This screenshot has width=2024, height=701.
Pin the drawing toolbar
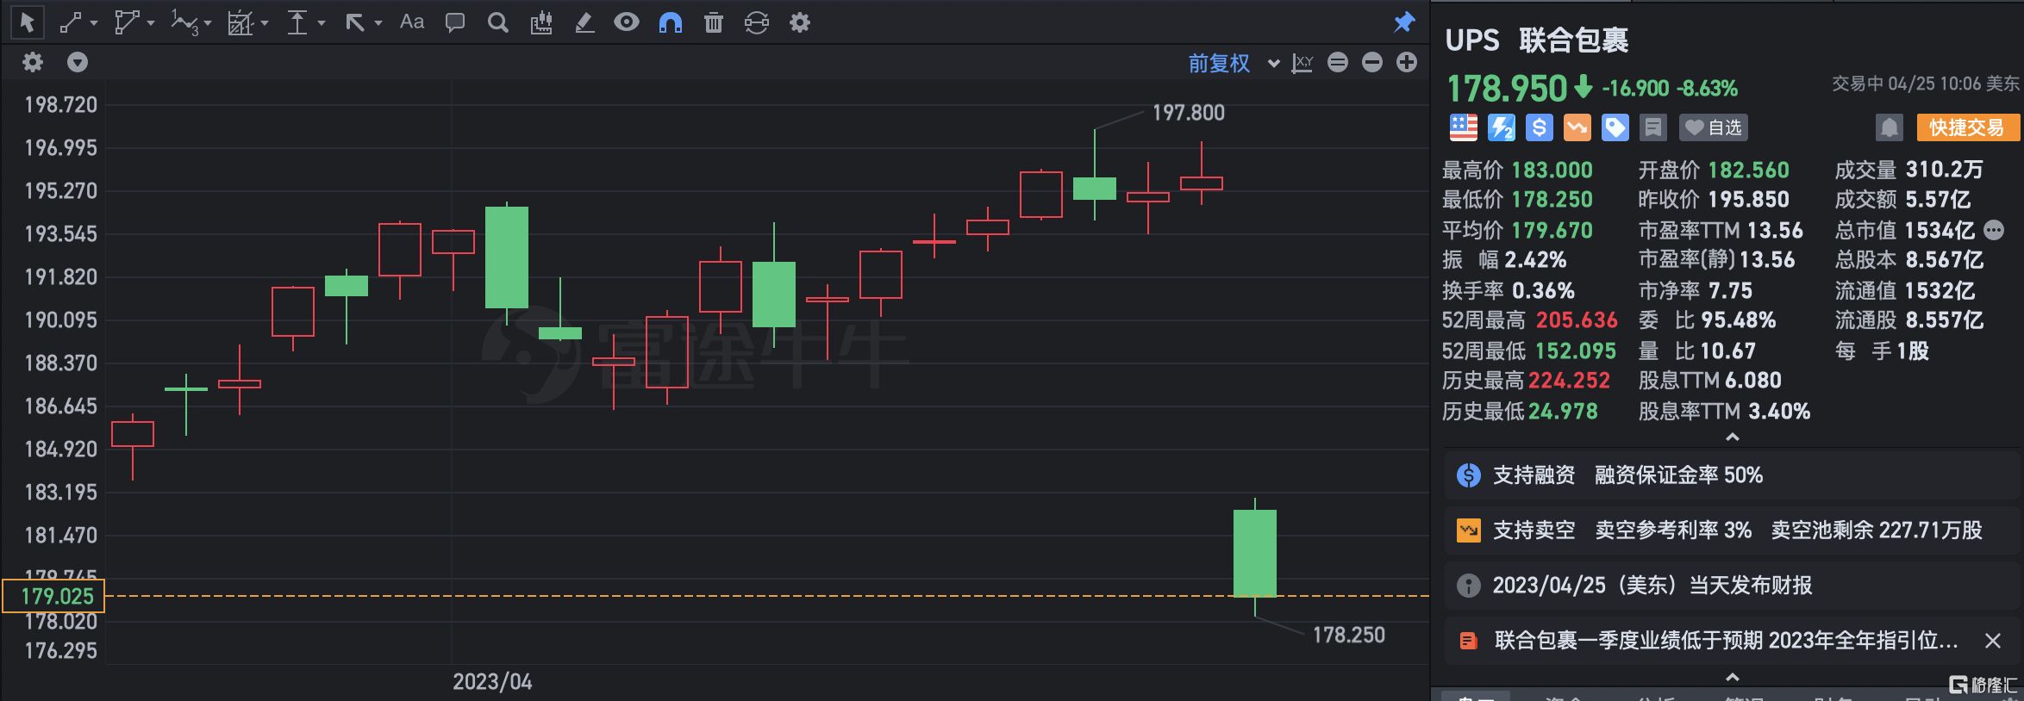coord(1405,22)
